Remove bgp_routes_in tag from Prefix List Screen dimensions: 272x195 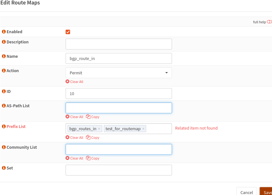click(x=99, y=129)
